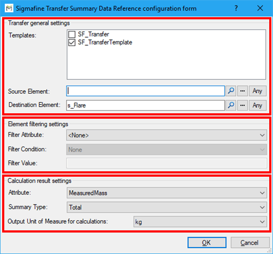
Task: Click the Source Element search magnifier icon
Action: coord(231,91)
